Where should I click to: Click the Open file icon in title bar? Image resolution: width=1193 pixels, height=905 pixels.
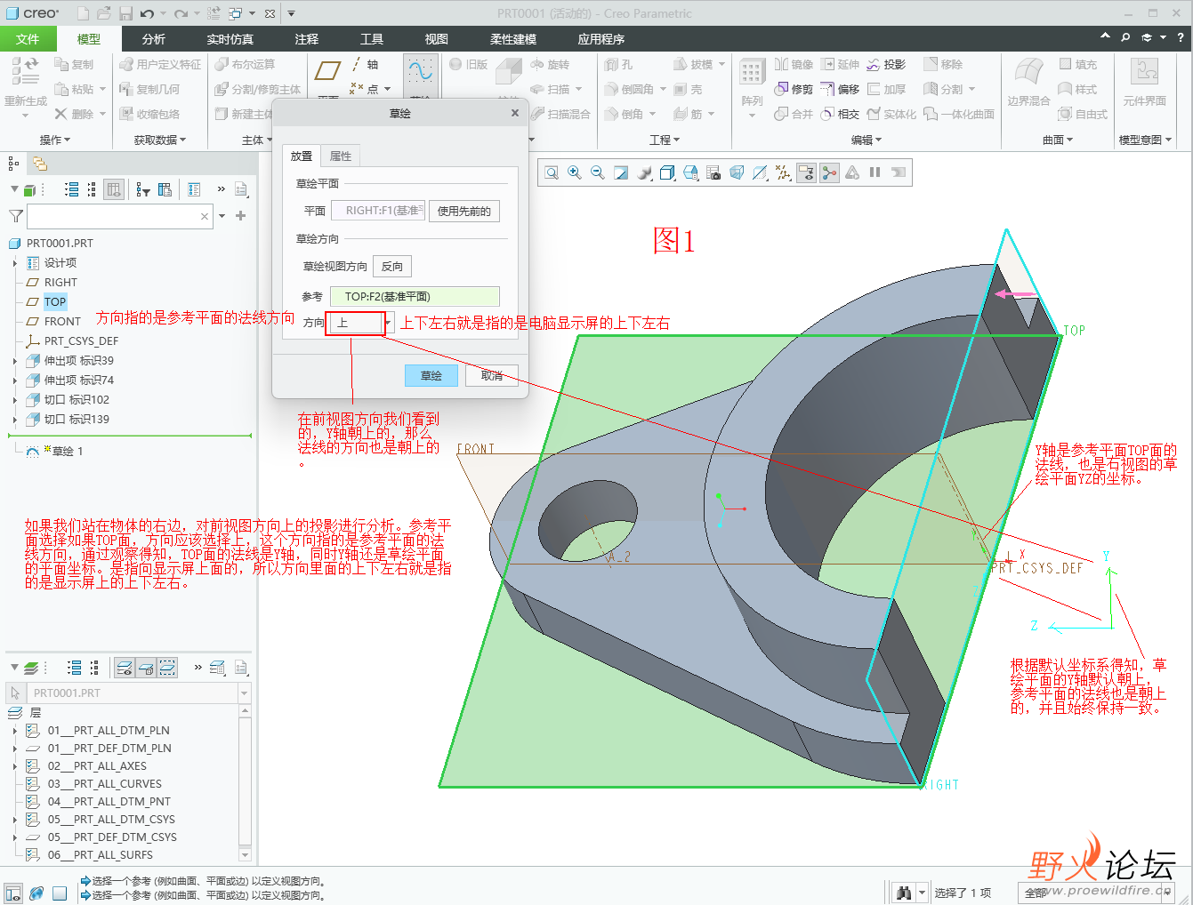click(104, 13)
